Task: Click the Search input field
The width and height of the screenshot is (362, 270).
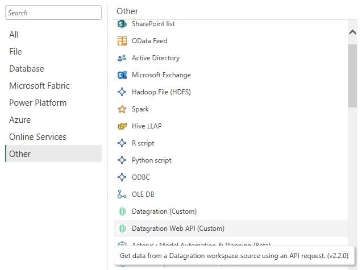Action: pyautogui.click(x=53, y=13)
